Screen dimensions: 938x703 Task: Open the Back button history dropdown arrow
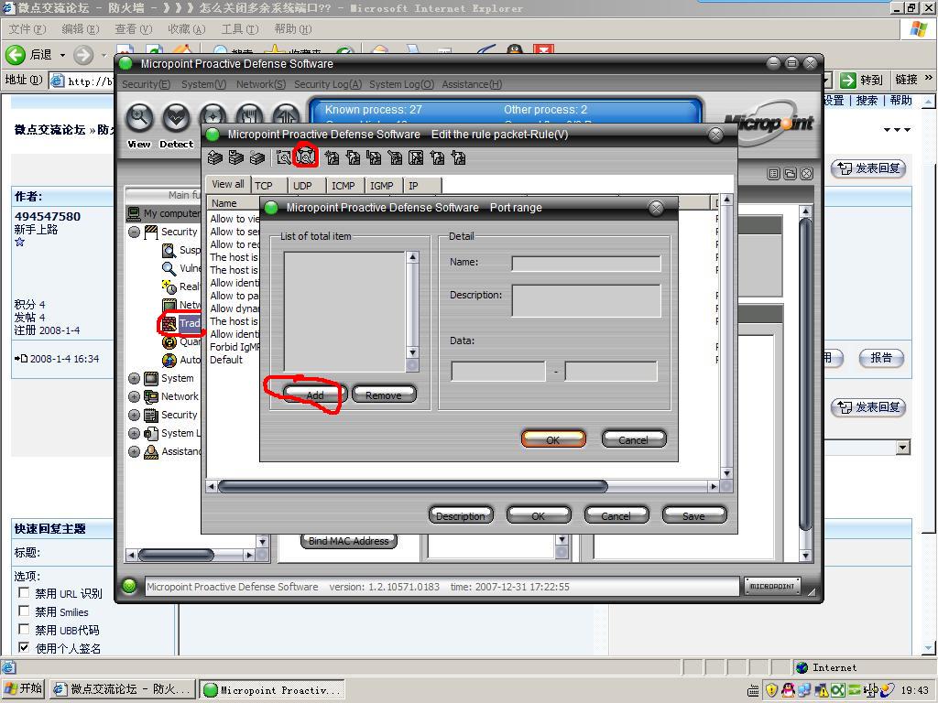tap(62, 55)
